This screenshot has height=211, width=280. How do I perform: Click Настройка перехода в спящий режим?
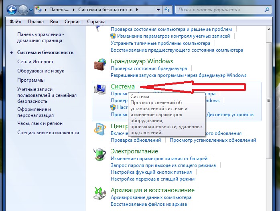pyautogui.click(x=152, y=179)
